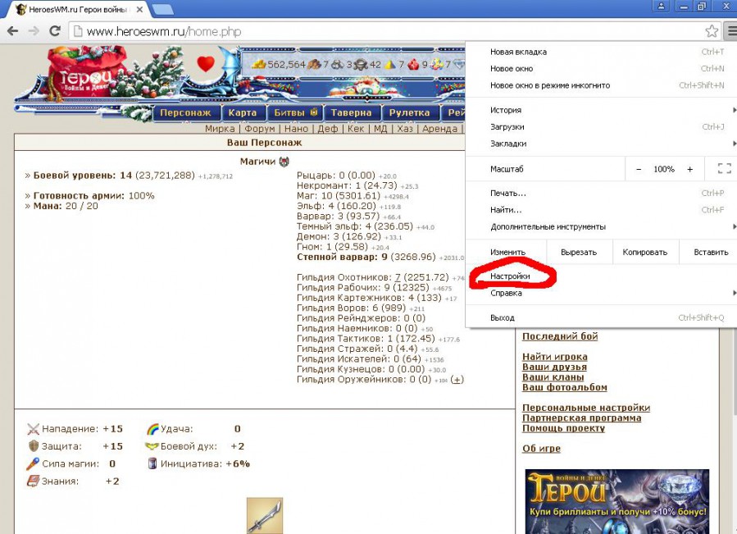Expand the Справка submenu
The width and height of the screenshot is (737, 534).
(601, 293)
